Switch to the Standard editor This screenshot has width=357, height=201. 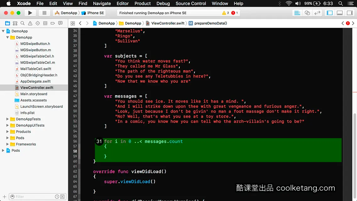click(x=297, y=13)
